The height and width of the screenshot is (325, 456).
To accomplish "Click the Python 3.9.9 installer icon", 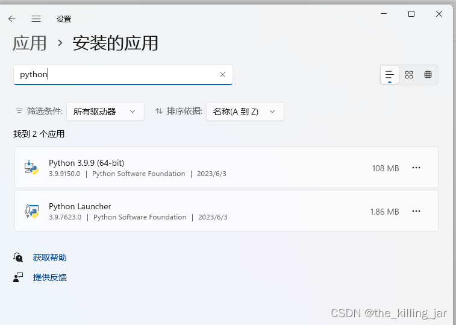I will tap(32, 168).
